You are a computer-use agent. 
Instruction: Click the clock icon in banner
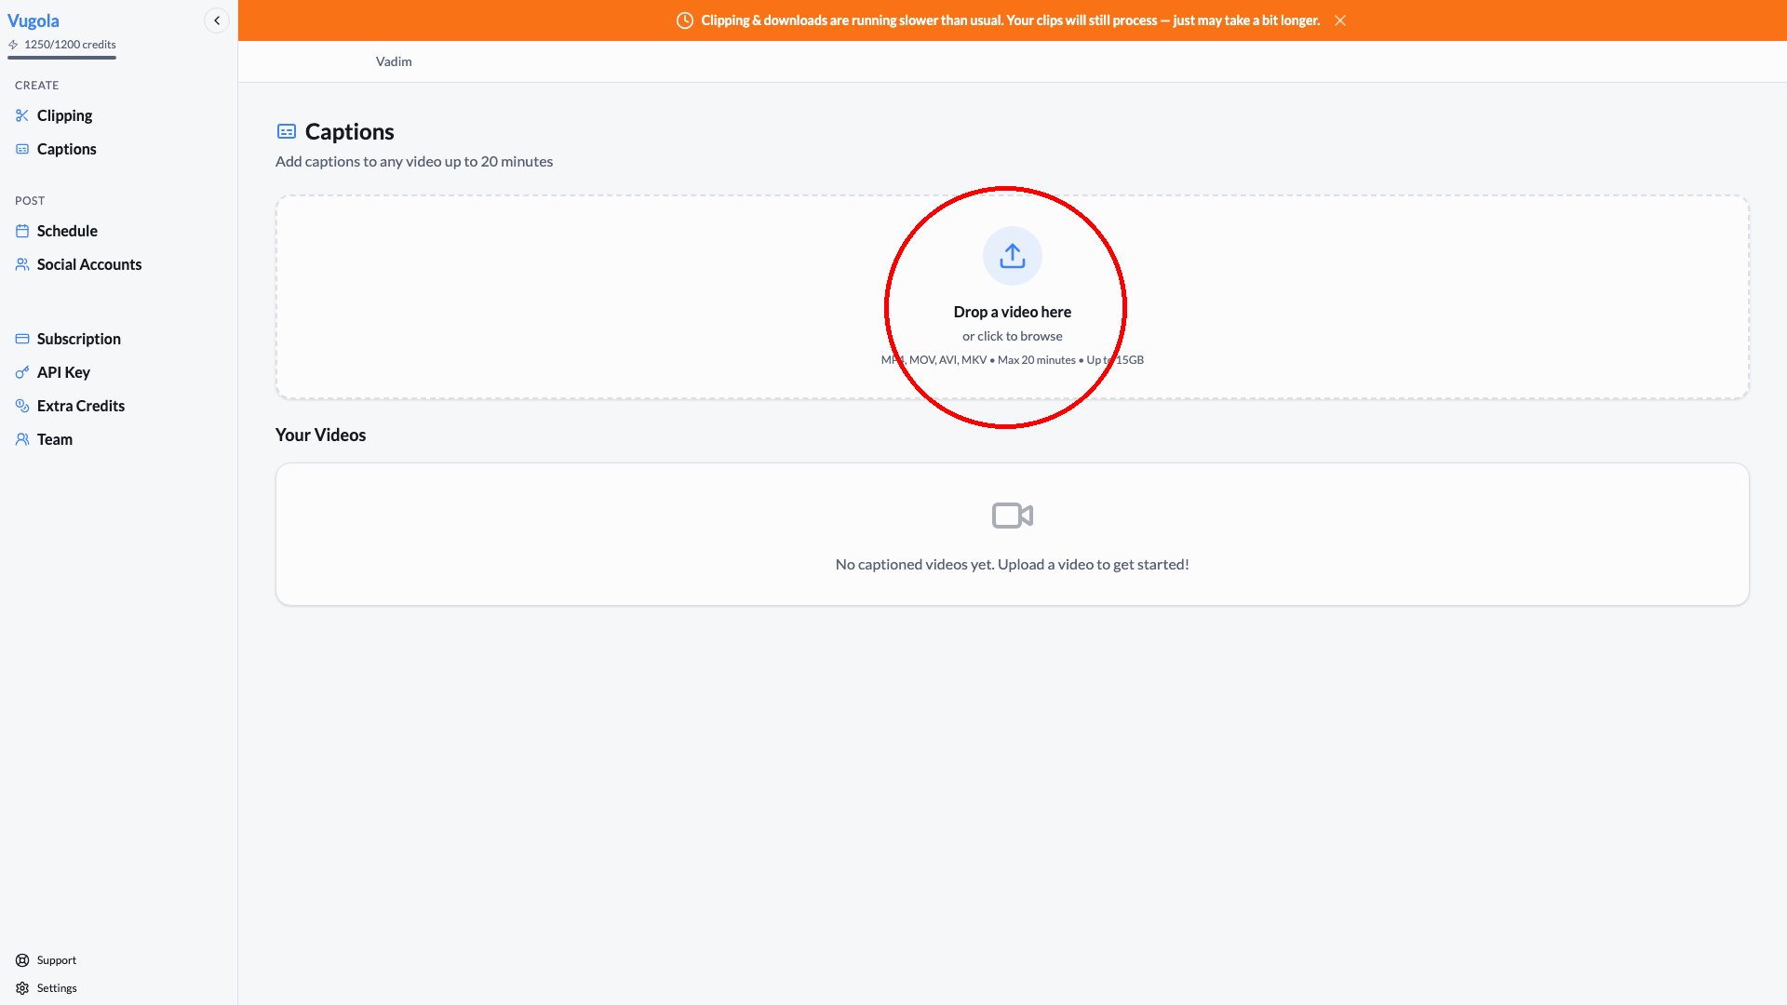click(x=685, y=20)
